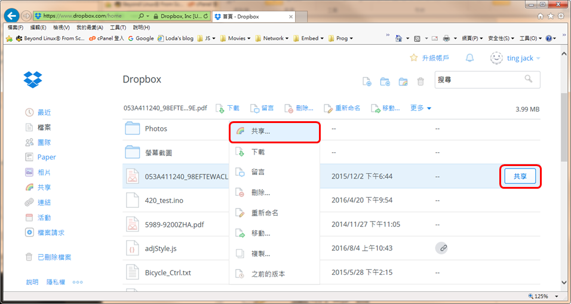This screenshot has width=571, height=304.
Task: Open the 安全性(S) command bar dropdown
Action: tap(502, 38)
